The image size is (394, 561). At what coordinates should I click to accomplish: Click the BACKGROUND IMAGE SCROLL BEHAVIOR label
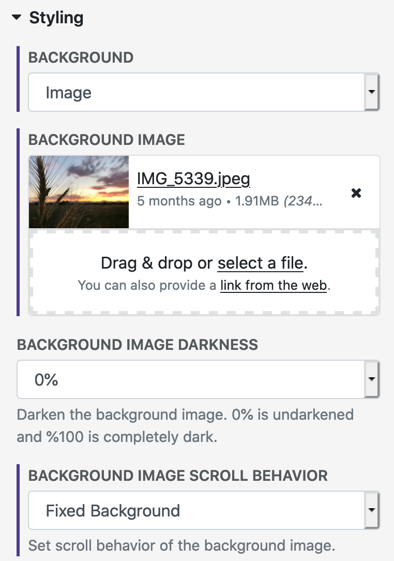pyautogui.click(x=178, y=476)
